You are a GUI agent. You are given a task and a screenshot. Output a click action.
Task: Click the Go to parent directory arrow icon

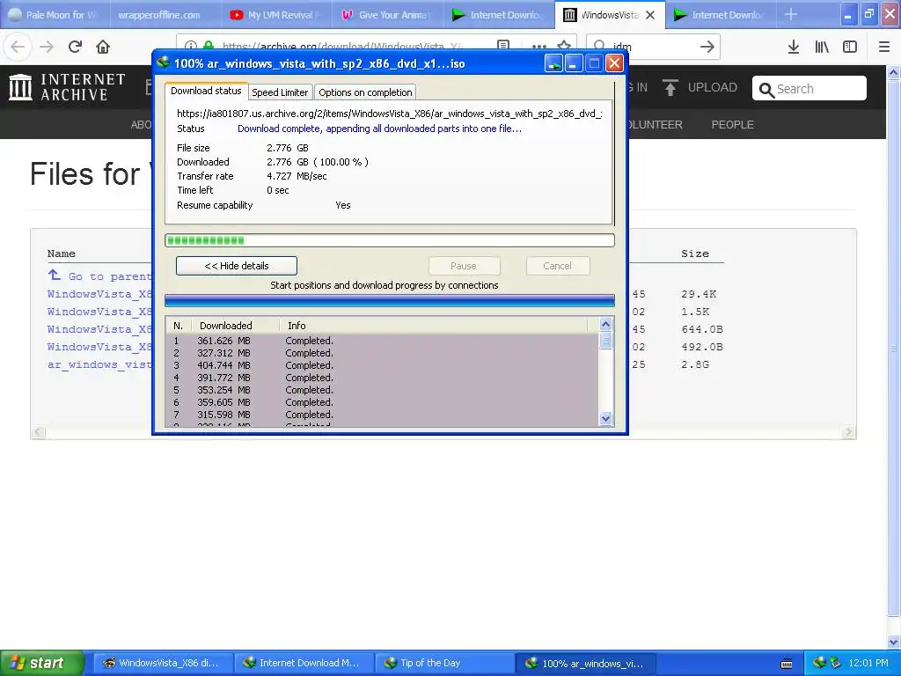point(54,275)
